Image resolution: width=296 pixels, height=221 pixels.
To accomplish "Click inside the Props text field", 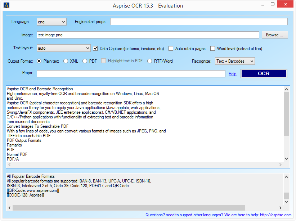I will point(131,74).
